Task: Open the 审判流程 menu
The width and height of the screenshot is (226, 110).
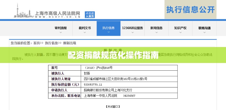Action: [61, 29]
